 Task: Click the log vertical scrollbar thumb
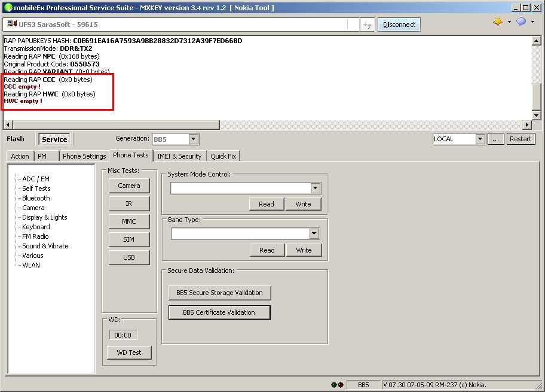point(536,97)
